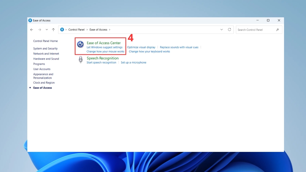
Task: Click Set up a microphone link
Action: [x=134, y=62]
